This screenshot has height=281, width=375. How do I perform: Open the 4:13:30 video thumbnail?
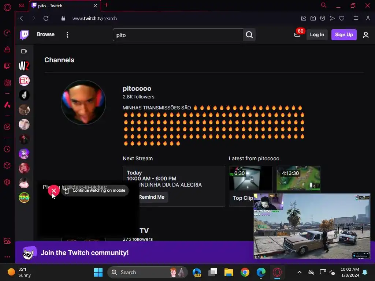[298, 178]
